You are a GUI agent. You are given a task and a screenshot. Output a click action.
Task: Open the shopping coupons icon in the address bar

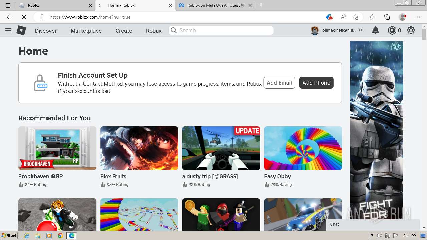(329, 17)
